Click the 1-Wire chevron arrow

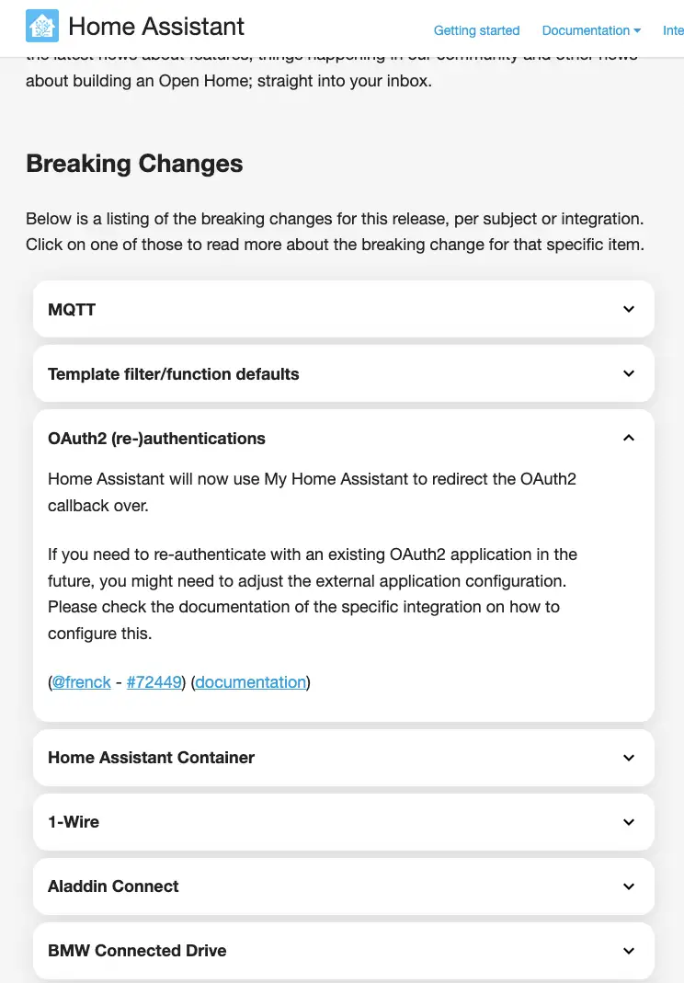[629, 822]
